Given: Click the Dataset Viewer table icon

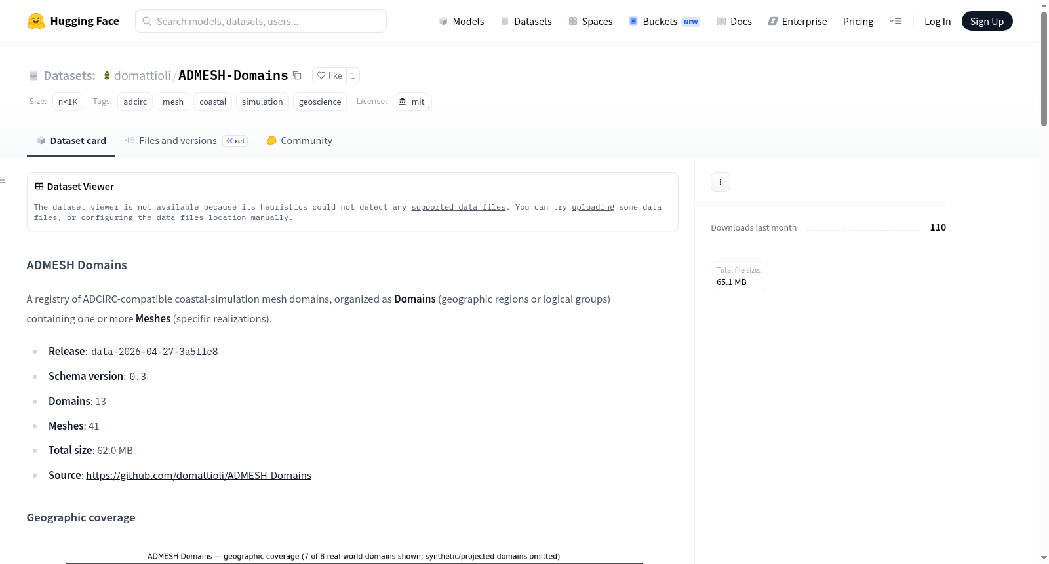Looking at the screenshot, I should (x=39, y=187).
